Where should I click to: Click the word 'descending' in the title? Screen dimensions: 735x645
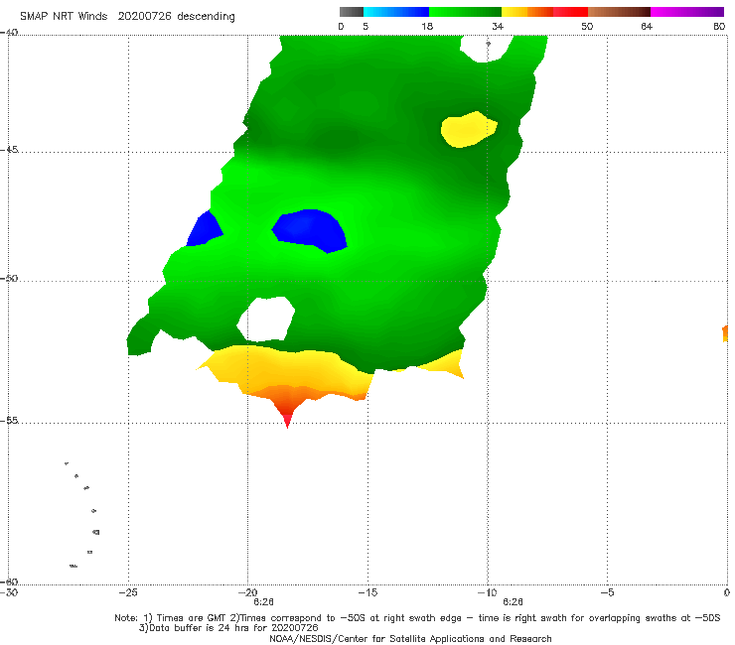pyautogui.click(x=207, y=17)
